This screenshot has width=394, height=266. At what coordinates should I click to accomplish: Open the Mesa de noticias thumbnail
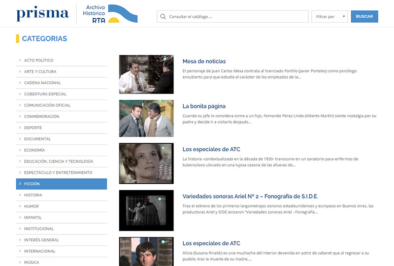146,74
